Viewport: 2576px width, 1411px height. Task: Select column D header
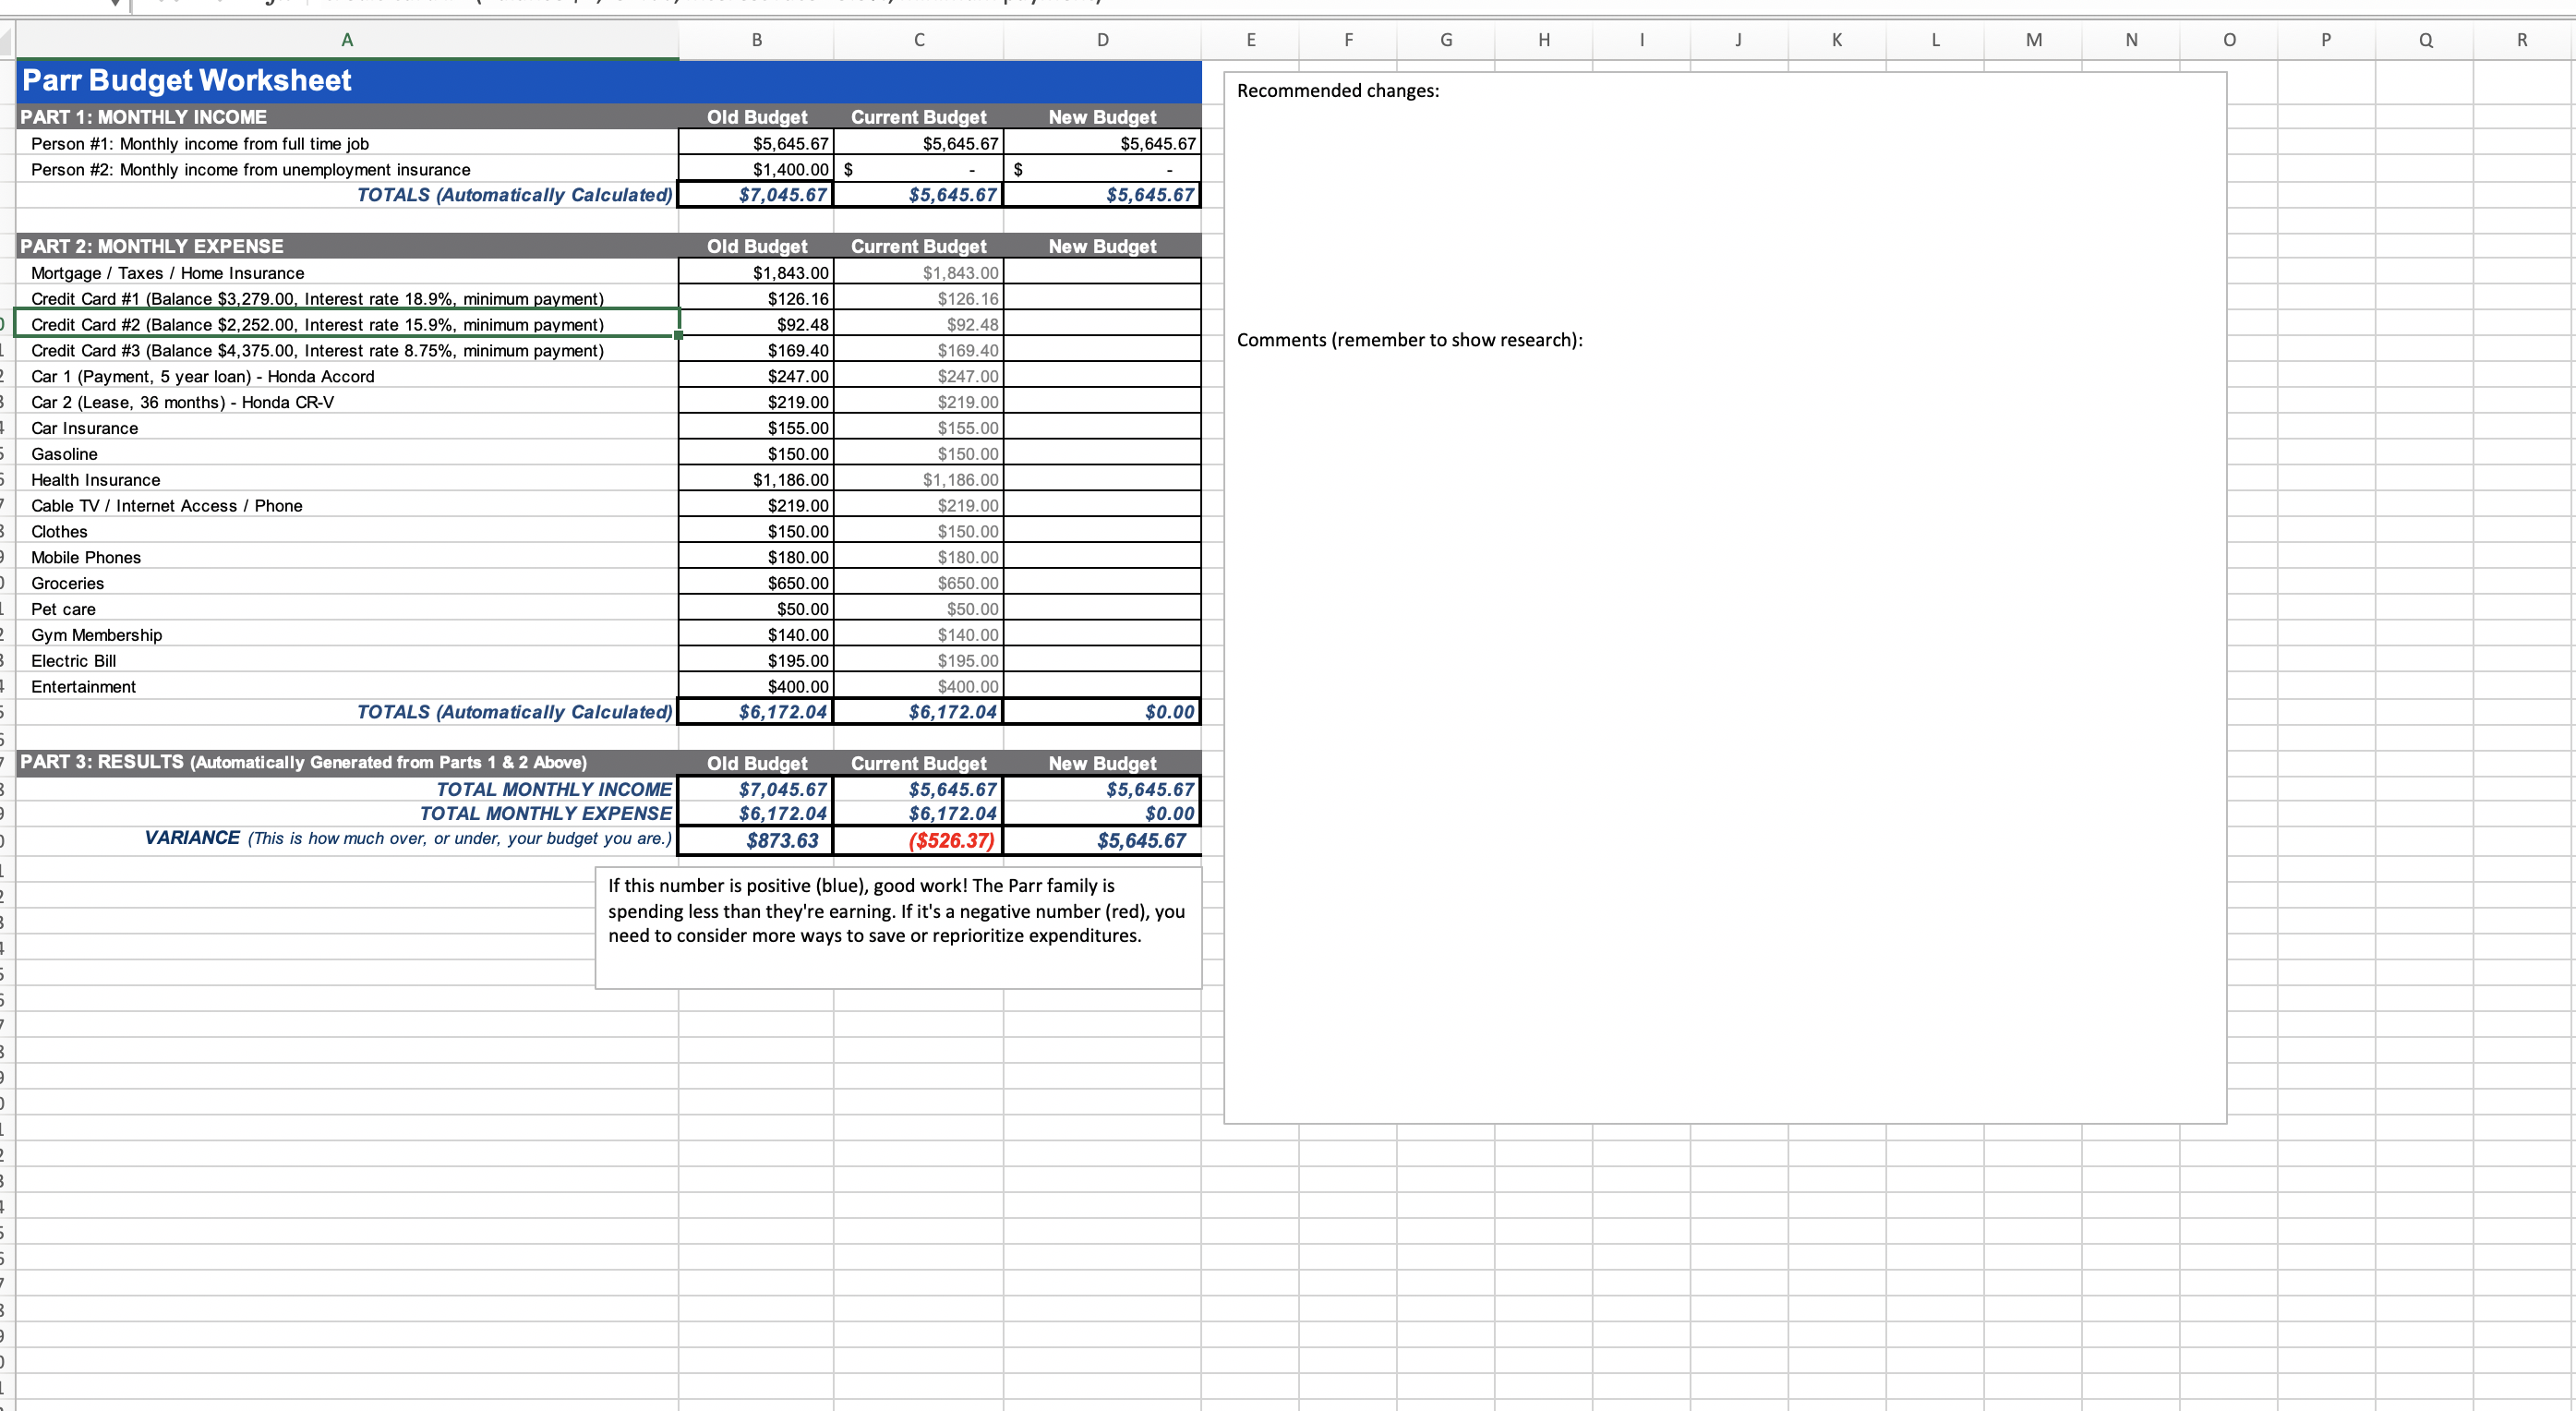coord(1102,40)
